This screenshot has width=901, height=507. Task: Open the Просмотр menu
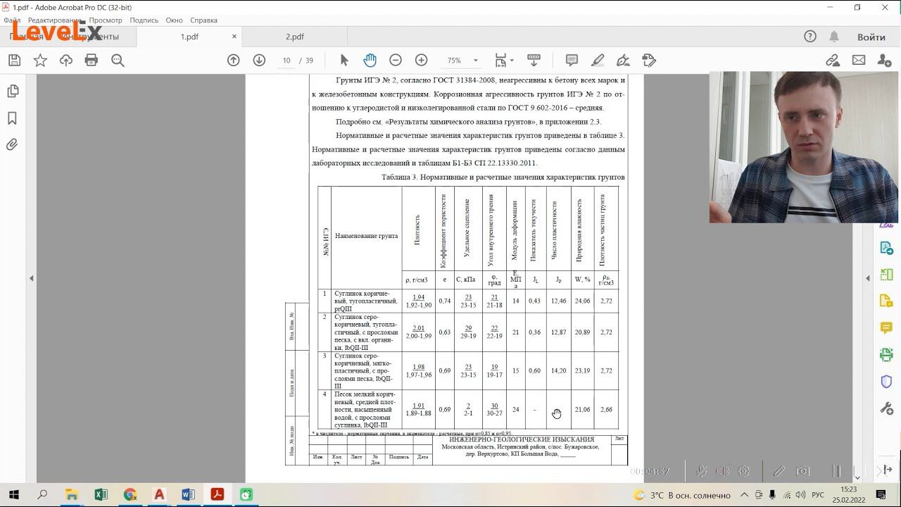[x=106, y=20]
